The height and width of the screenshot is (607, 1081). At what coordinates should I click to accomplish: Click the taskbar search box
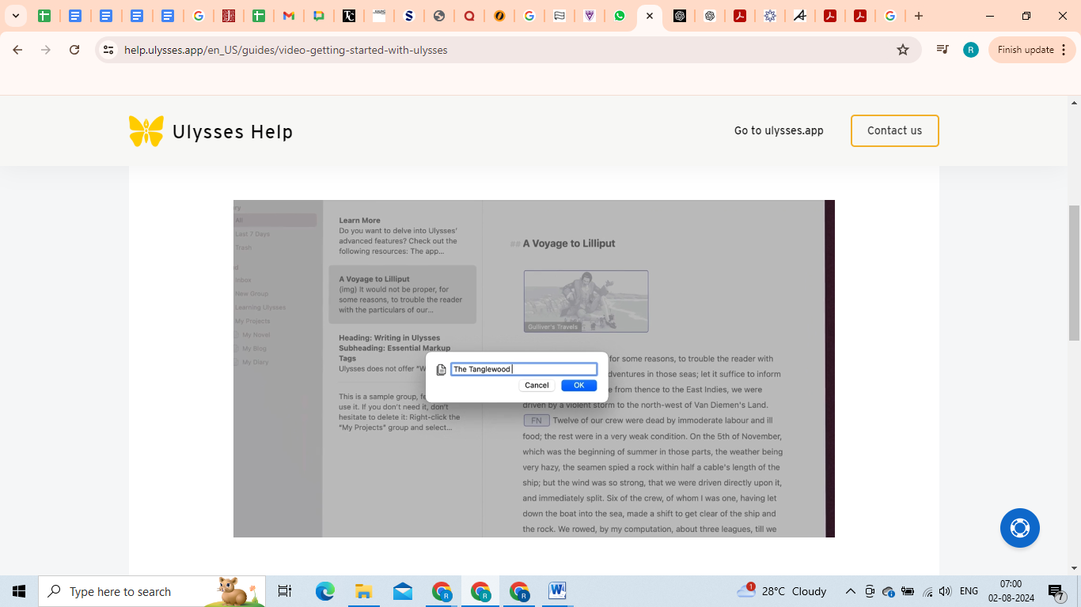pos(152,591)
